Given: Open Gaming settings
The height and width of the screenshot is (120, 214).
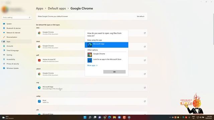Looking at the screenshot, I should pyautogui.click(x=16, y=55).
